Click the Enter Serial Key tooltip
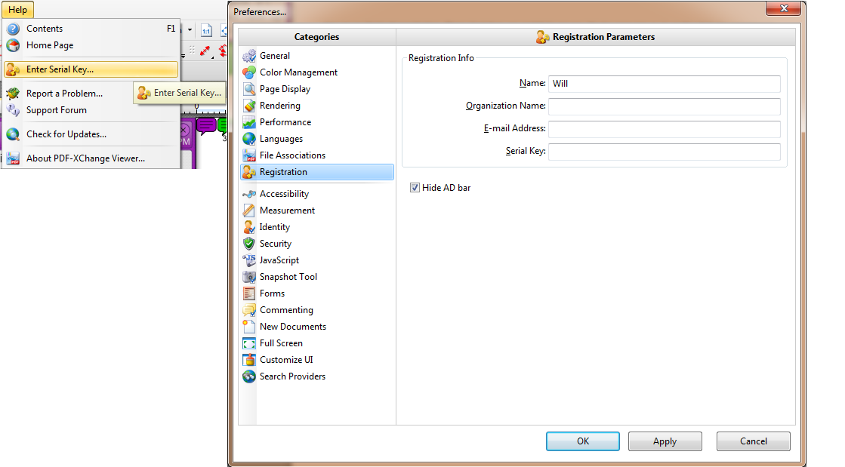Viewport: 845px width, 467px height. click(x=180, y=94)
